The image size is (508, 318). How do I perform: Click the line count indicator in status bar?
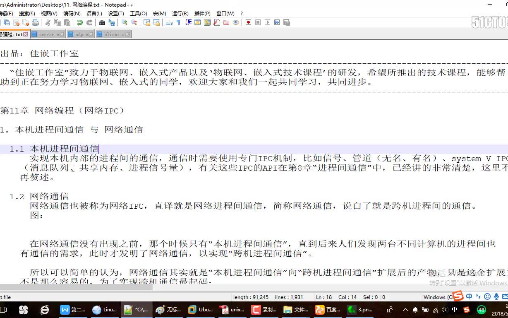coord(290,297)
